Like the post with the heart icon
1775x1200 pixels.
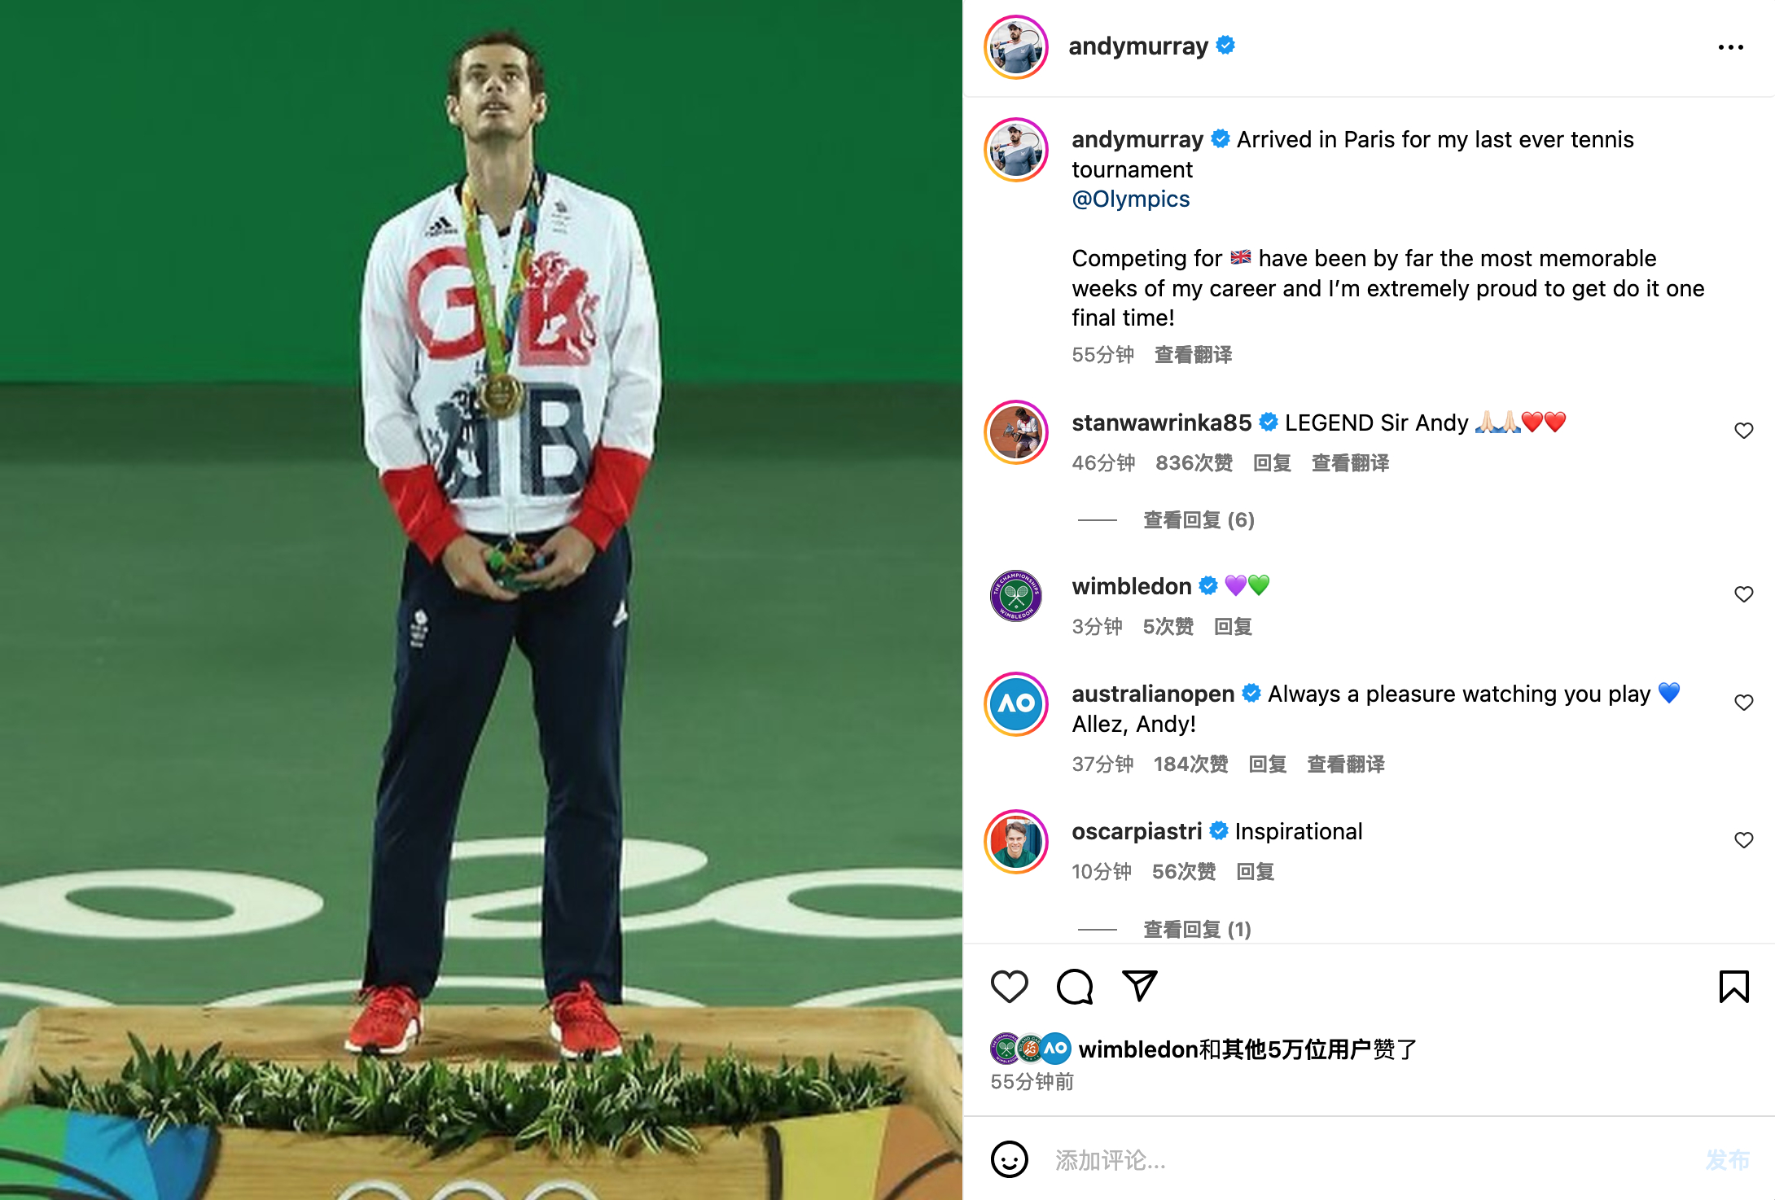pos(1010,987)
